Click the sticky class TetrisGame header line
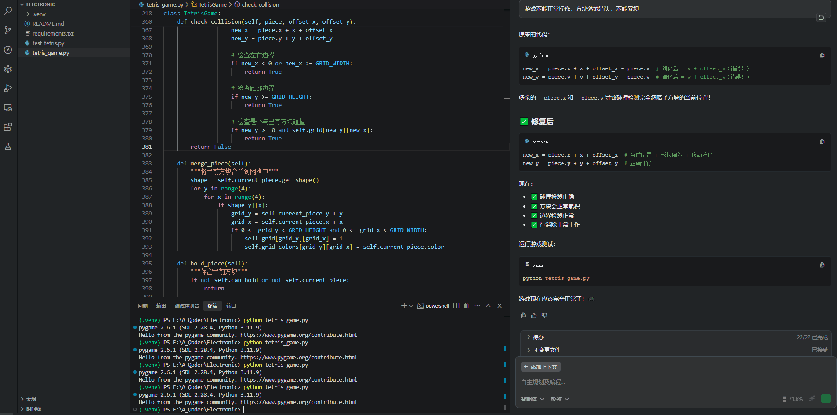837x415 pixels. pyautogui.click(x=192, y=14)
